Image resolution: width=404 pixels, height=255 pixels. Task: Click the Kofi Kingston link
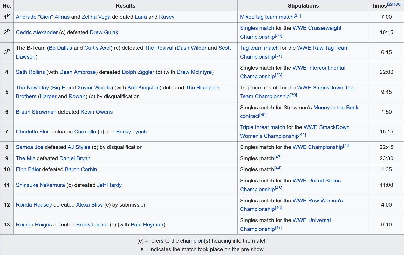[143, 88]
